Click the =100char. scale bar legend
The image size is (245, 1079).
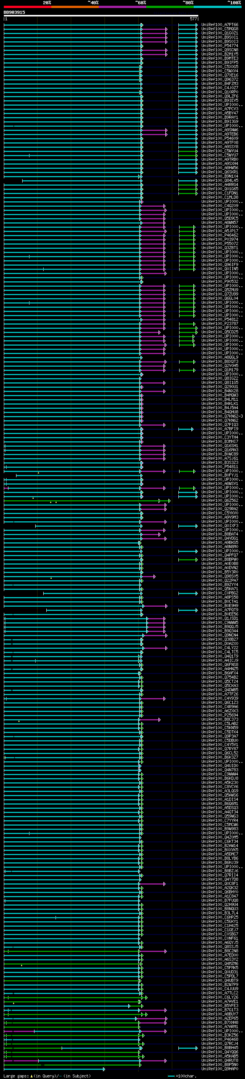click(x=181, y=1076)
